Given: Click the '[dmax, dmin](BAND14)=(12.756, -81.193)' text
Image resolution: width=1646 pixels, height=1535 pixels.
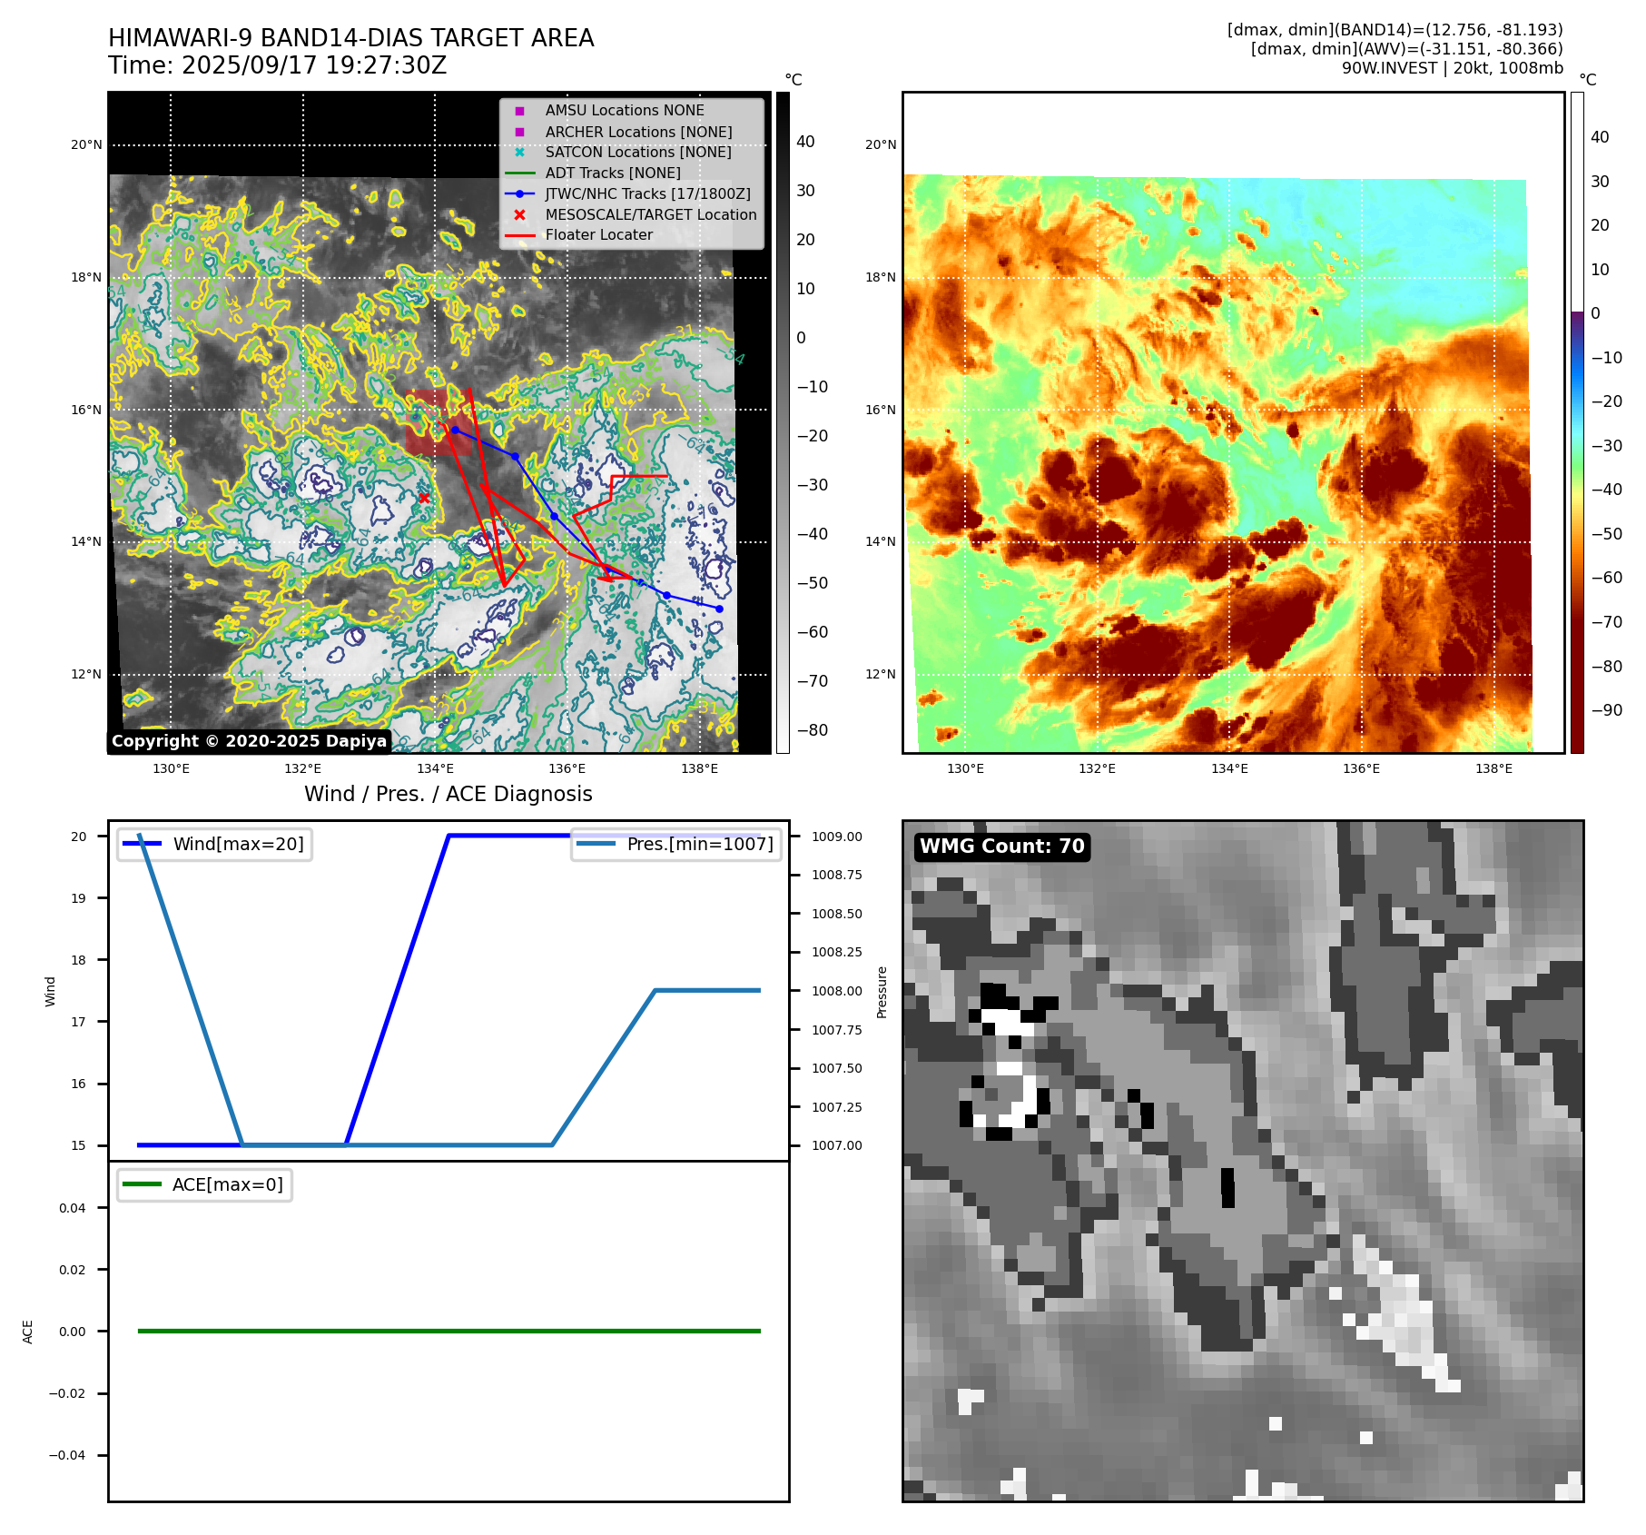Looking at the screenshot, I should pos(1395,30).
